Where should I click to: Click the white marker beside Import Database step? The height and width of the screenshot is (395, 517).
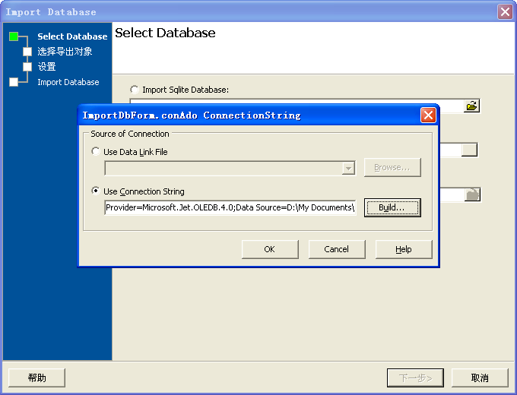(14, 82)
